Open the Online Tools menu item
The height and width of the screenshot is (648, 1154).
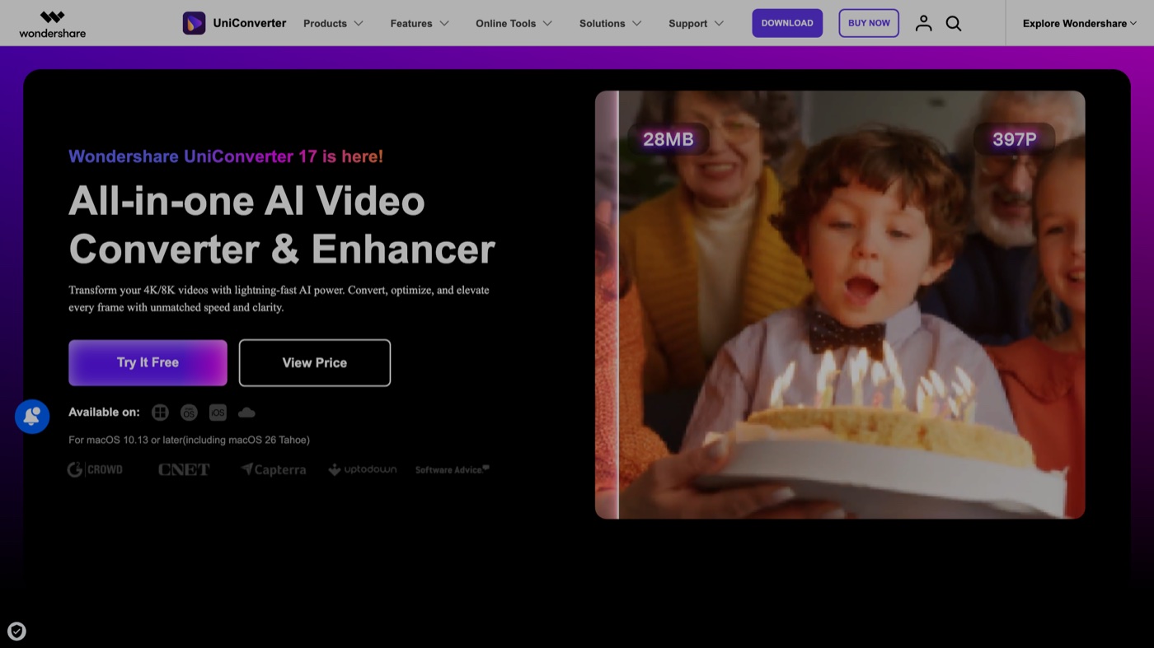pos(505,23)
